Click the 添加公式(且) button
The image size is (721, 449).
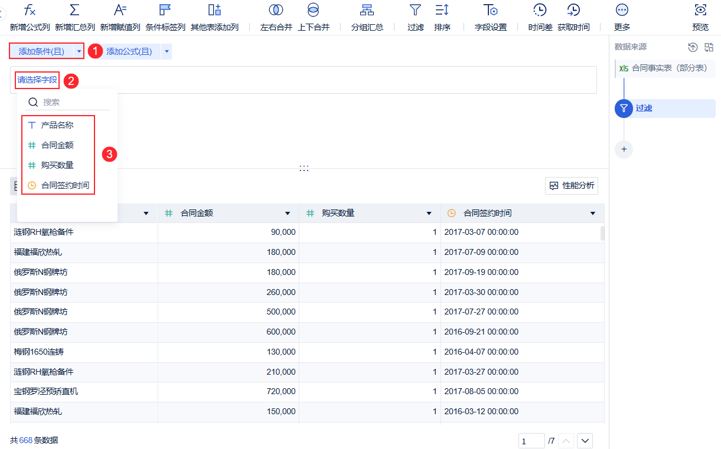pyautogui.click(x=129, y=51)
